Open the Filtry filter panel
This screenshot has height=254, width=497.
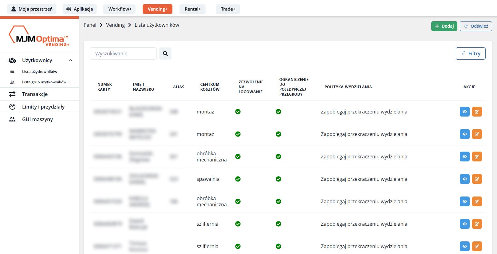470,54
